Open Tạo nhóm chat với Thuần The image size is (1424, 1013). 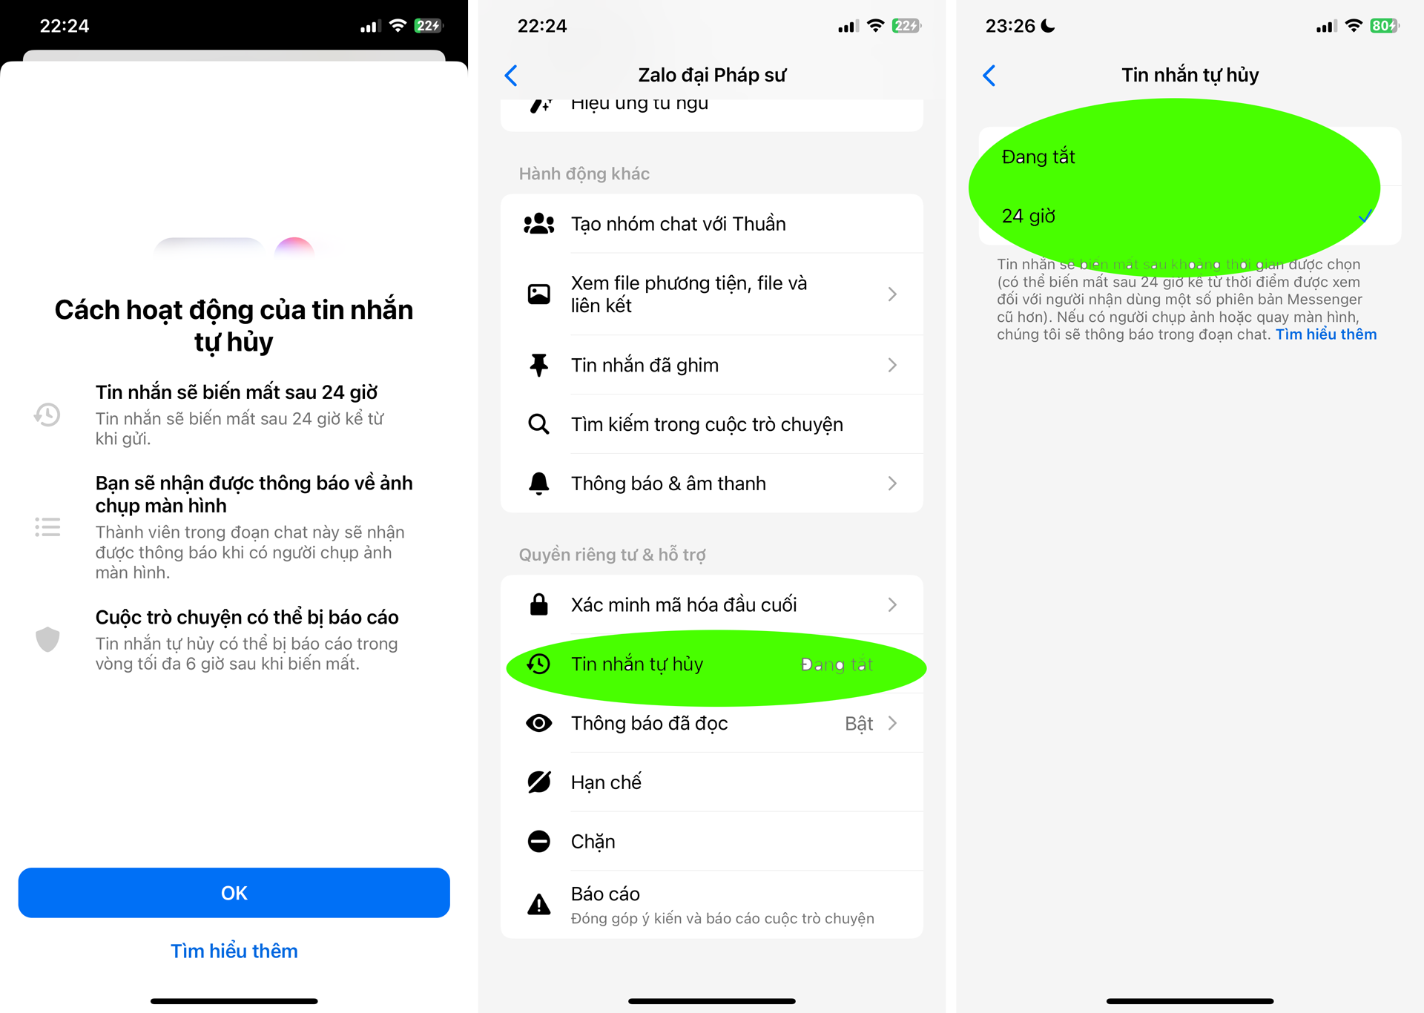(711, 224)
